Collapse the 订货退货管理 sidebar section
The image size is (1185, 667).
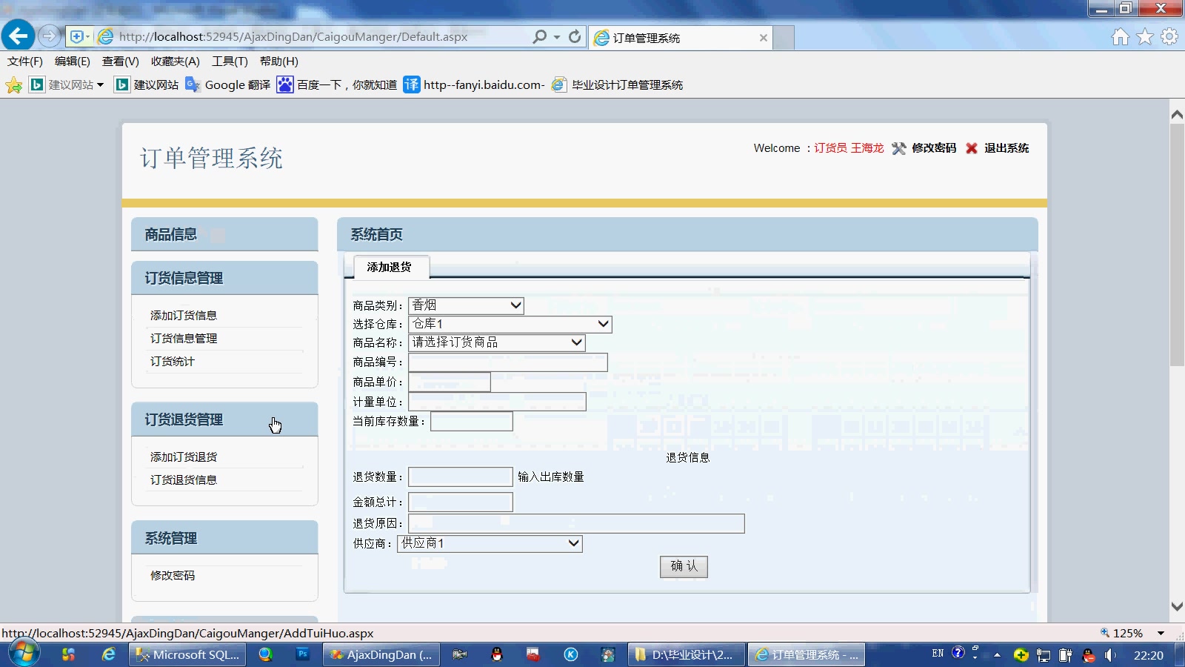(224, 419)
